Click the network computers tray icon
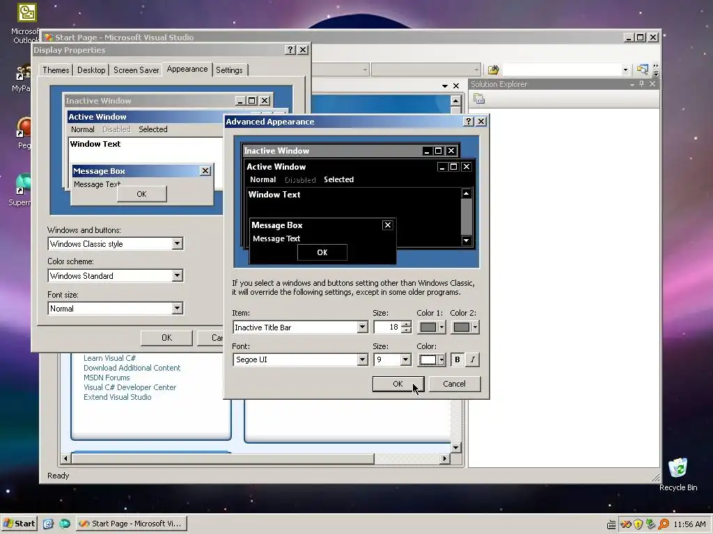The height and width of the screenshot is (534, 713). click(651, 524)
